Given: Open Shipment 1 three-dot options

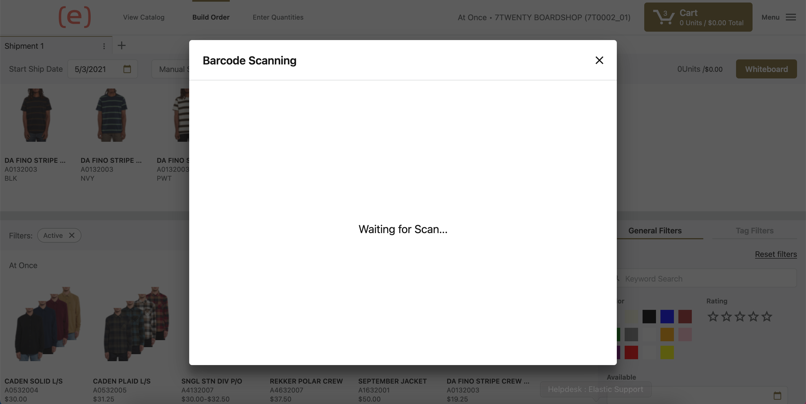Looking at the screenshot, I should click(x=104, y=46).
